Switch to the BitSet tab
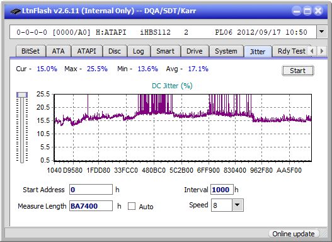332x242 pixels. coord(30,51)
